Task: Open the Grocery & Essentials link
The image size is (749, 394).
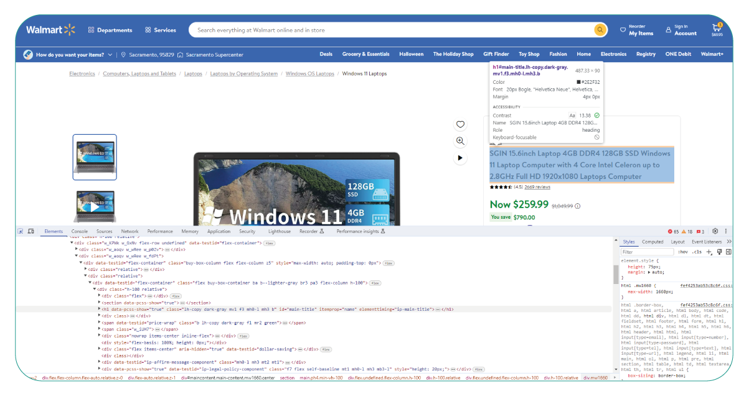Action: click(x=365, y=54)
